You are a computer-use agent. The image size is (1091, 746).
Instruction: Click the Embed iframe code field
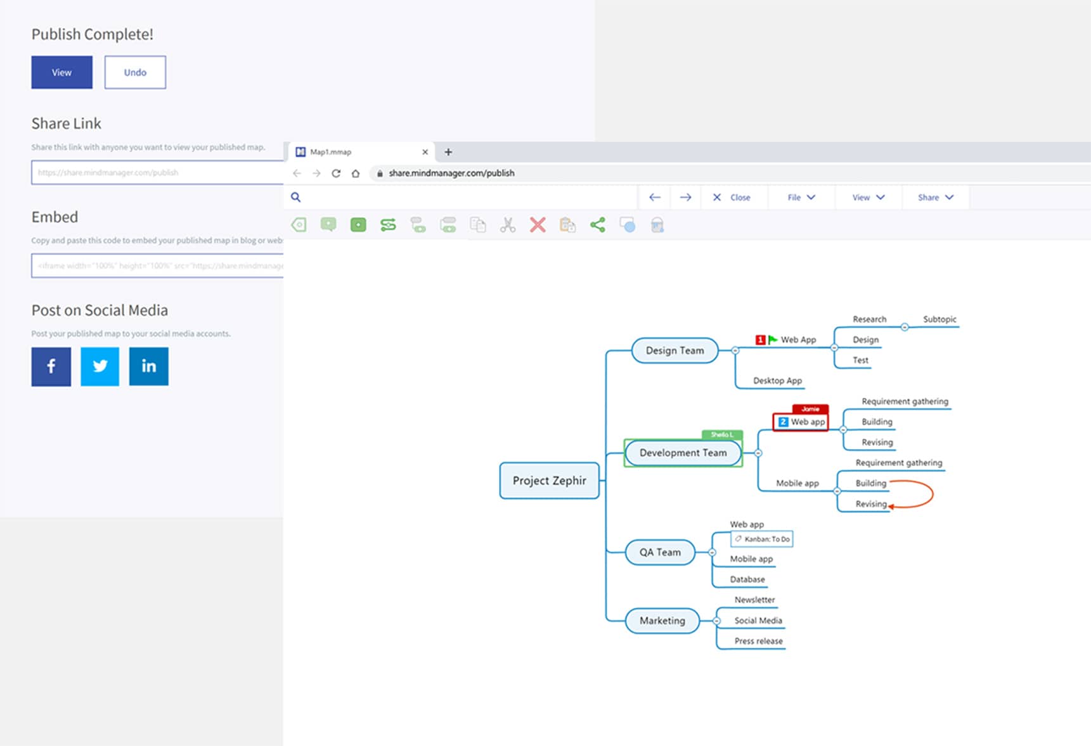(x=157, y=266)
